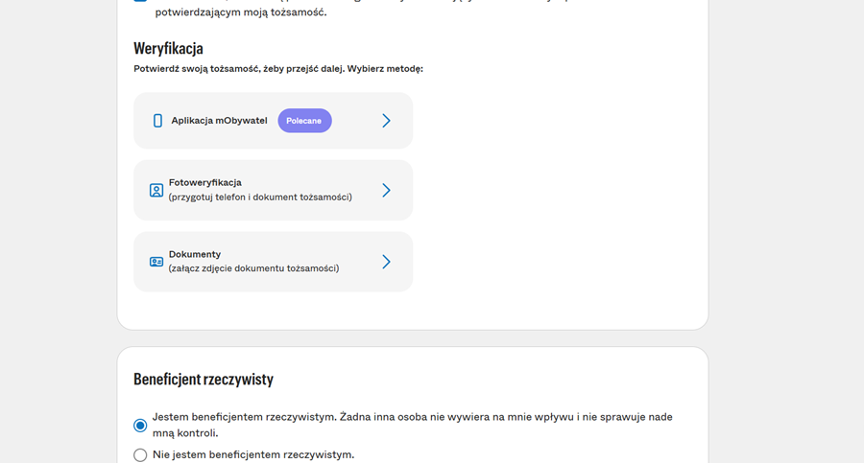The image size is (864, 463).
Task: Click the purple Polecane badge
Action: pos(304,121)
